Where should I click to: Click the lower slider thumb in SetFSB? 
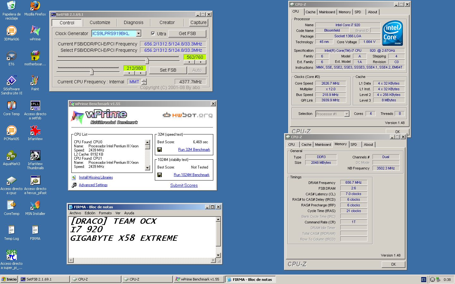pos(92,72)
